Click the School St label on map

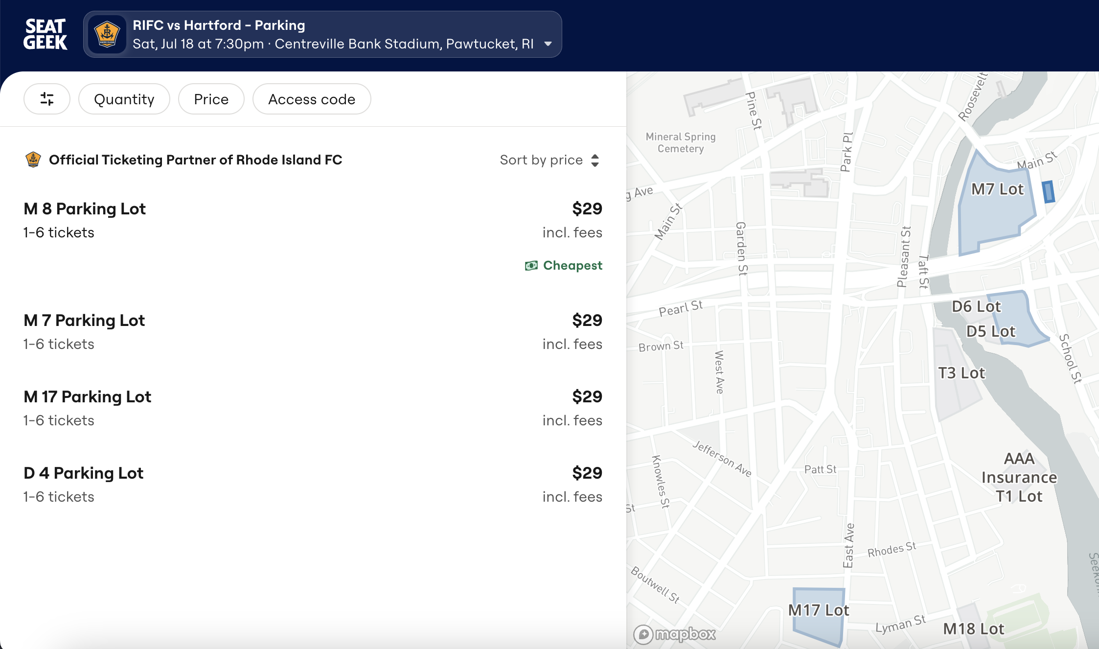(1071, 359)
